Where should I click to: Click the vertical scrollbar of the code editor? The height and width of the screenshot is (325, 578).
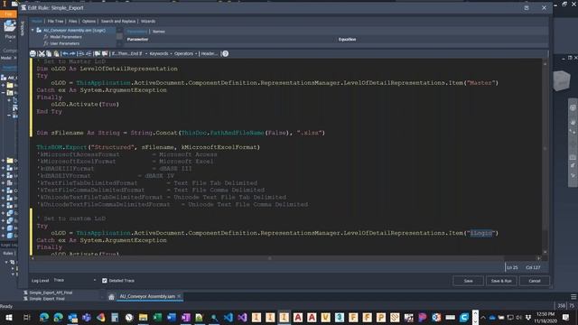(545, 148)
